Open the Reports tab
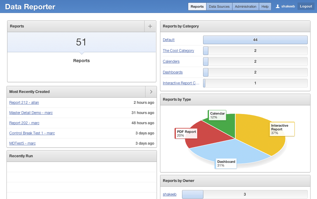This screenshot has width=317, height=199. click(197, 6)
